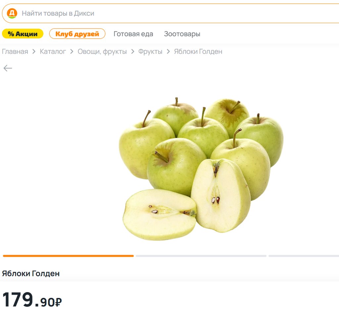Image resolution: width=339 pixels, height=312 pixels.
Task: Click the chevron after Овощи, фрукты breadcrumb
Action: pos(132,51)
